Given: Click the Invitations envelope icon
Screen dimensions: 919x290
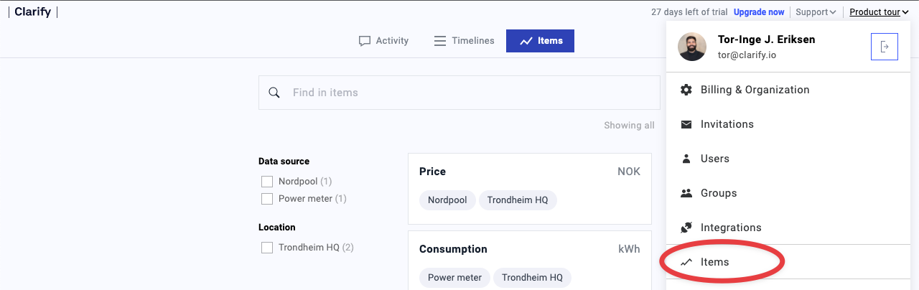Looking at the screenshot, I should tap(686, 124).
